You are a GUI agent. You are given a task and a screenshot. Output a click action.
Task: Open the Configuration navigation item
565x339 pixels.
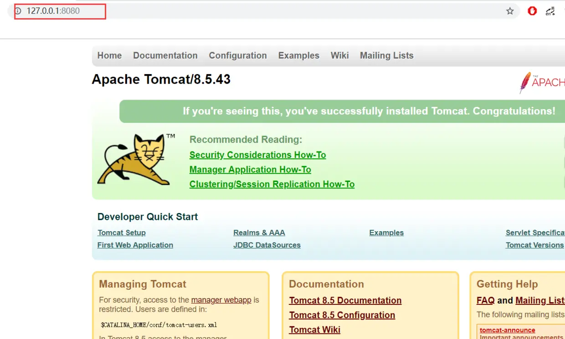[238, 56]
